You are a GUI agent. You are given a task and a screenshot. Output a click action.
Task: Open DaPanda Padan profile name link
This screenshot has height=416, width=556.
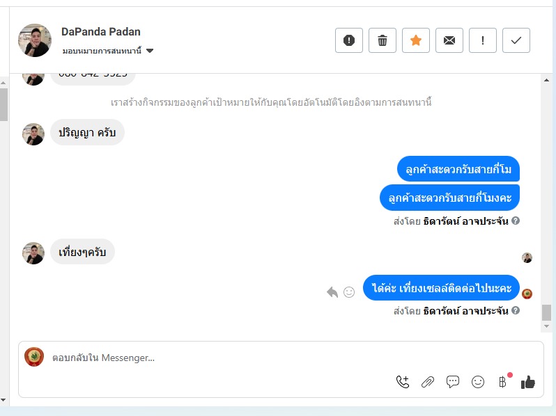pos(101,31)
